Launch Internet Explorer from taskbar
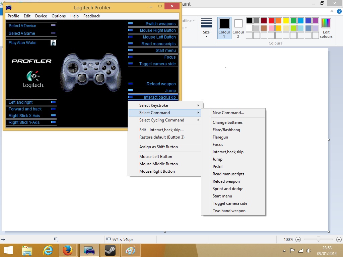The height and width of the screenshot is (257, 343). click(48, 250)
